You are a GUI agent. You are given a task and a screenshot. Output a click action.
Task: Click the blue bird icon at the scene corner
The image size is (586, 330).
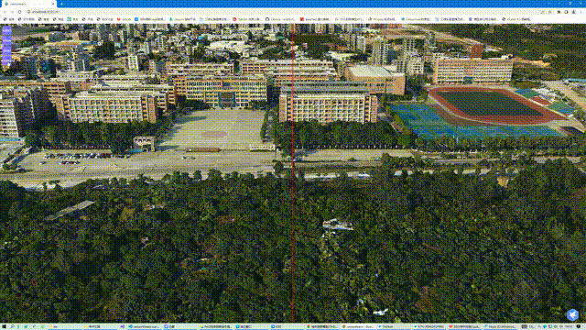[x=572, y=314]
